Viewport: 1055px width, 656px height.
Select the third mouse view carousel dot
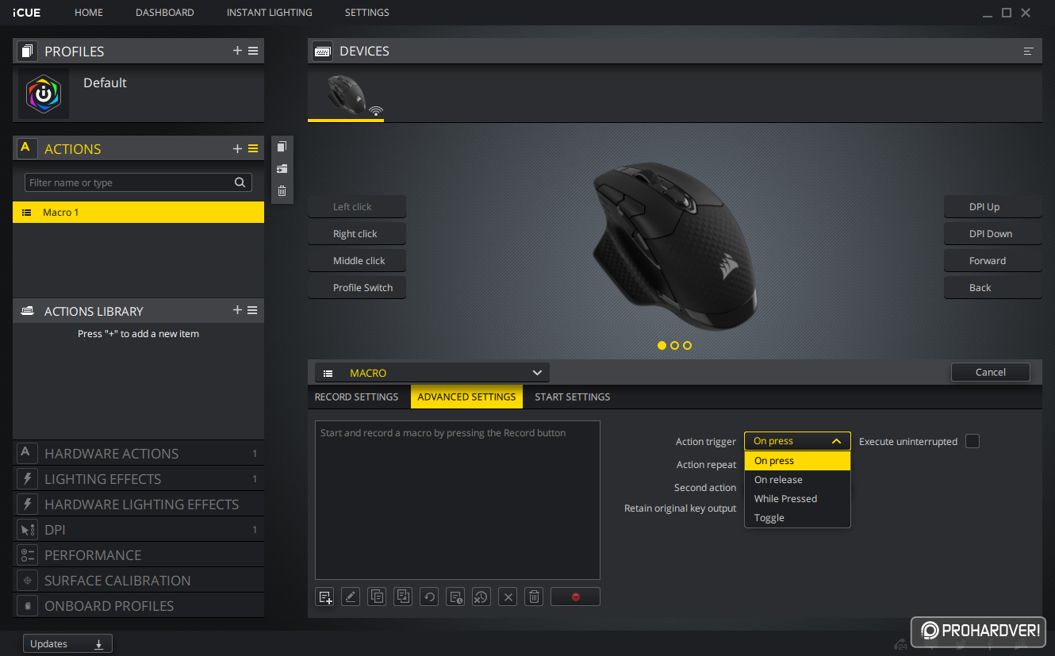[x=687, y=345]
